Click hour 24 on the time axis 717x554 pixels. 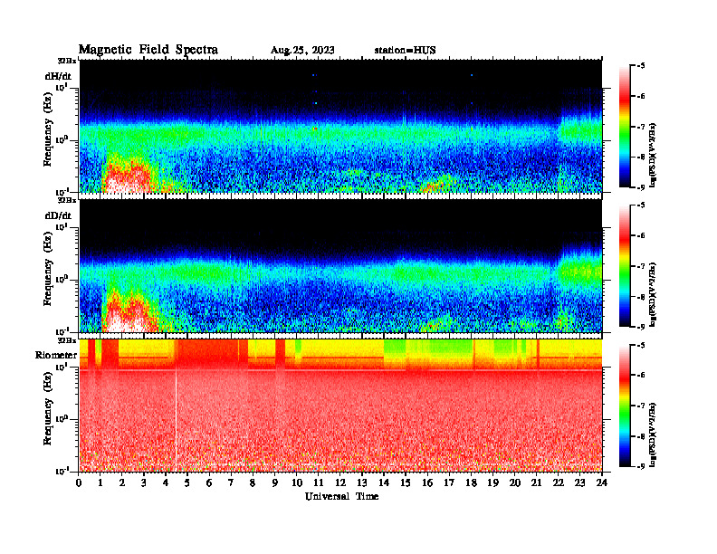point(602,482)
